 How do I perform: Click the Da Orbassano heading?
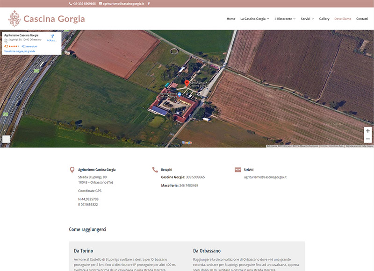pyautogui.click(x=207, y=251)
